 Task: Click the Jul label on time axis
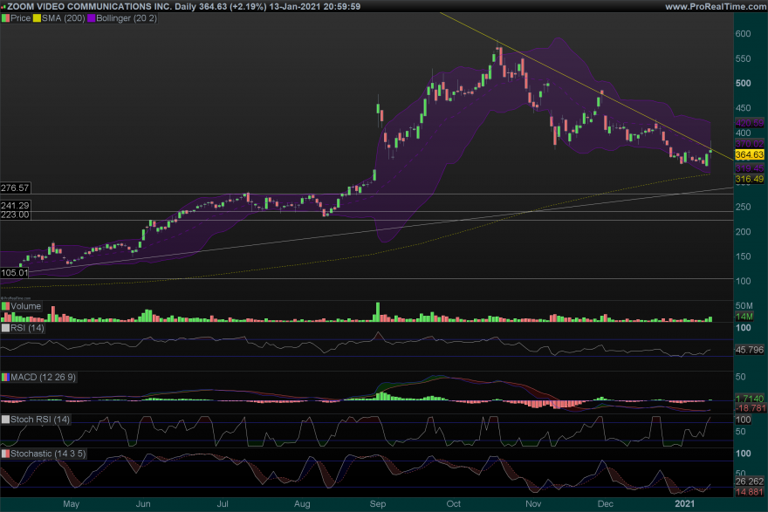[223, 504]
